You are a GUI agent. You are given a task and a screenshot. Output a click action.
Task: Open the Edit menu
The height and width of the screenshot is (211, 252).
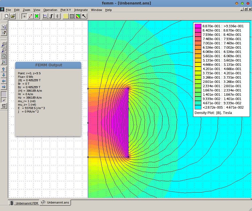coord(17,10)
